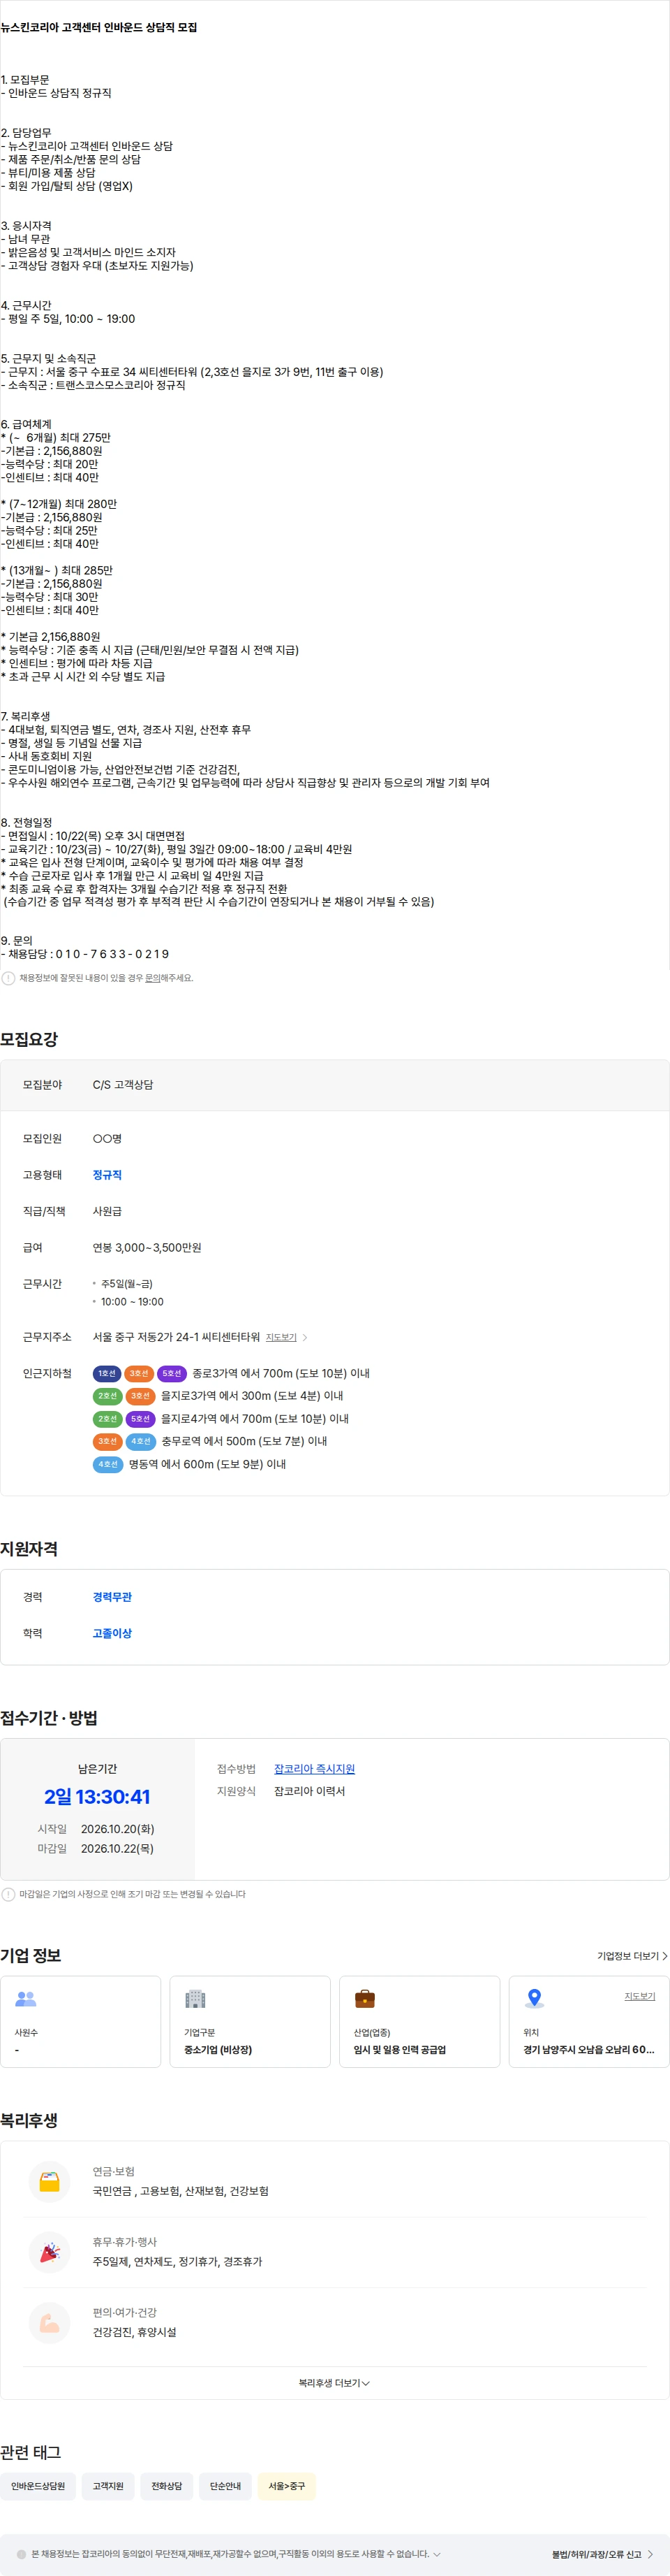Open 지도보기 link next to 씨티센터타워 address
This screenshot has height=2576, width=670.
(281, 1337)
